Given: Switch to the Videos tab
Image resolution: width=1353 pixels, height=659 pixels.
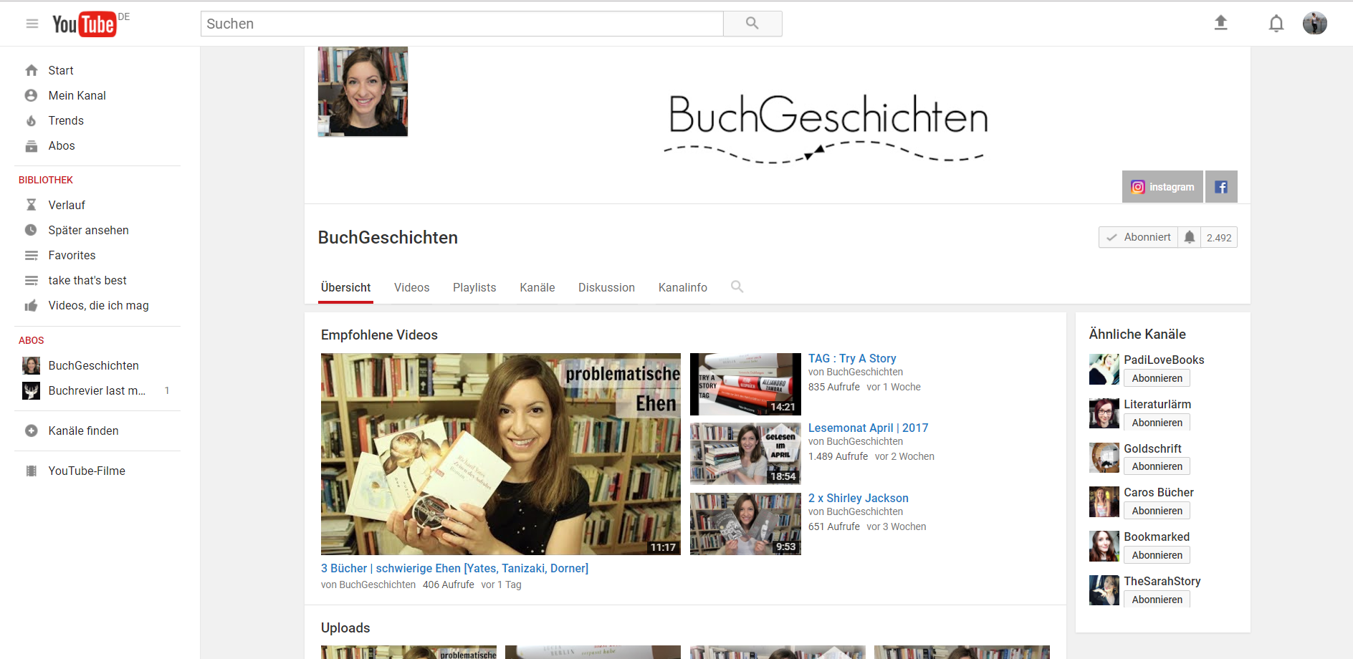Looking at the screenshot, I should [x=411, y=287].
